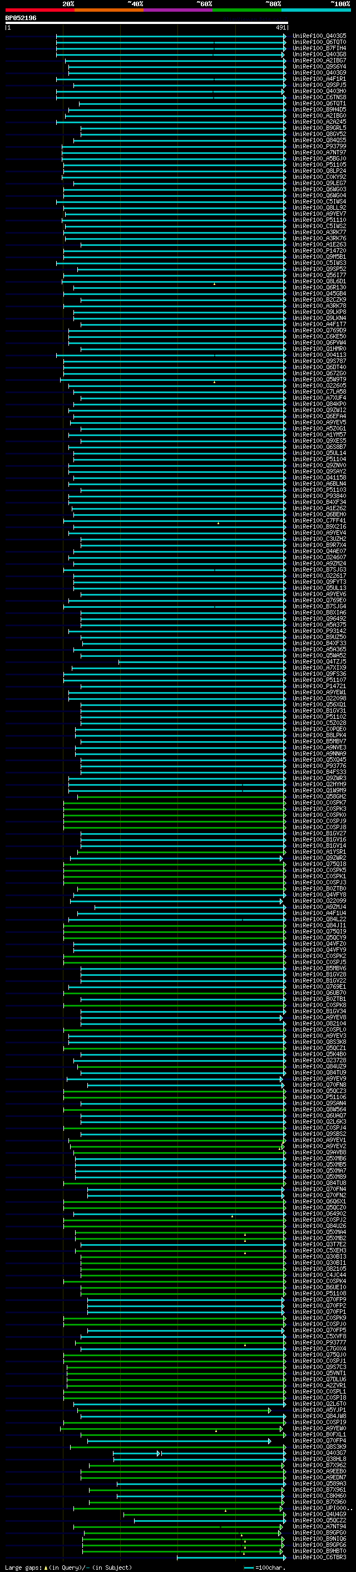Click the purple ~60% legend segment
Viewport: 356px width, 1572px height.
coord(177,10)
